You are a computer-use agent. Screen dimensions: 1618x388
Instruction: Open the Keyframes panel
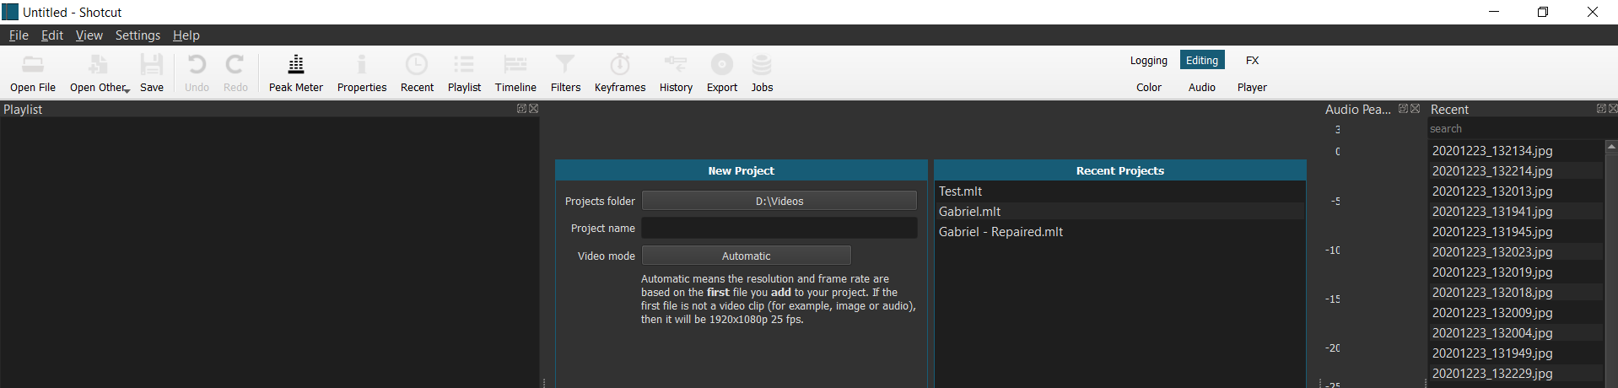pos(620,73)
